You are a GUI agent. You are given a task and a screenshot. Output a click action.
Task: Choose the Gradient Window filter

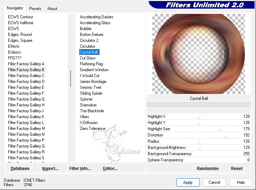tap(94, 70)
